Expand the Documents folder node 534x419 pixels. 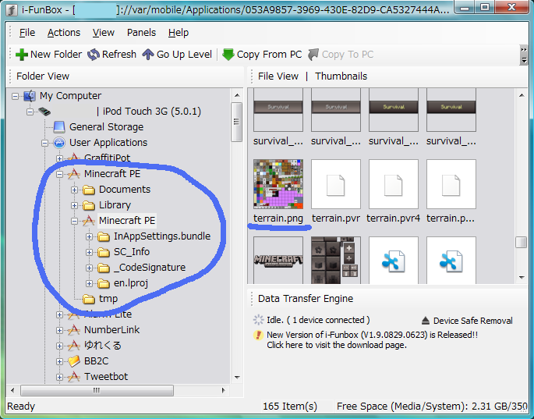(74, 190)
